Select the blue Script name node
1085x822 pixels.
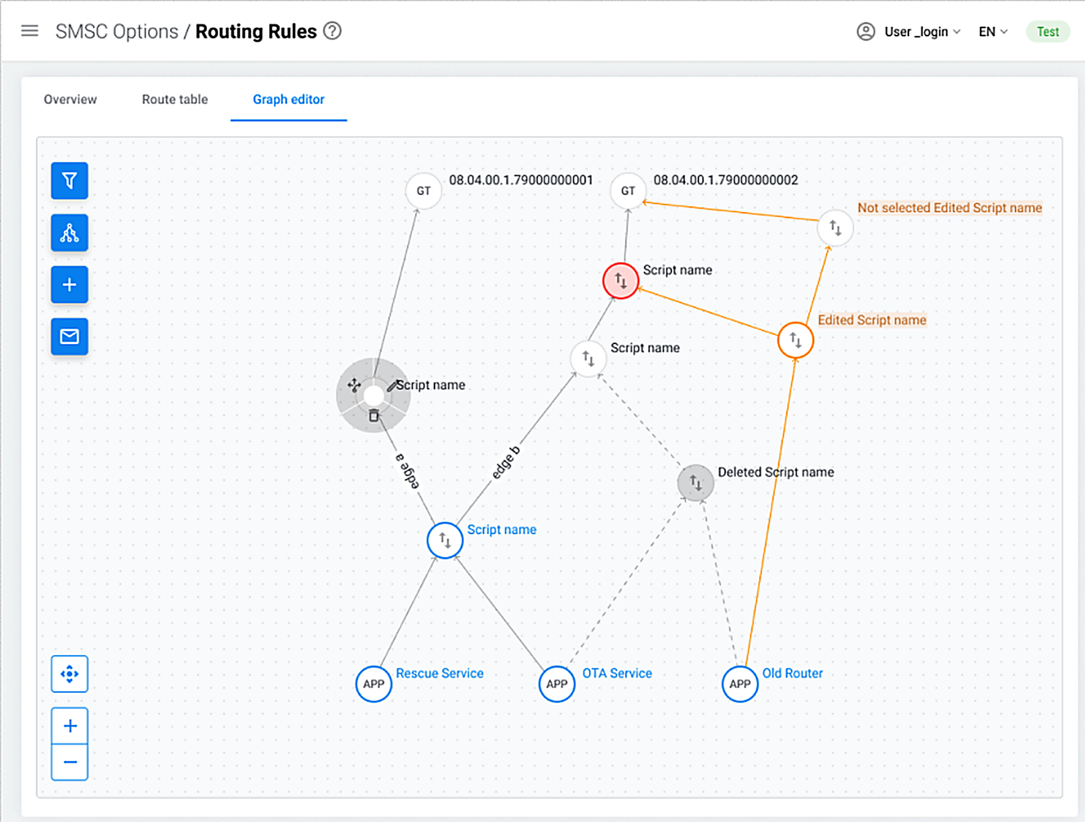445,540
